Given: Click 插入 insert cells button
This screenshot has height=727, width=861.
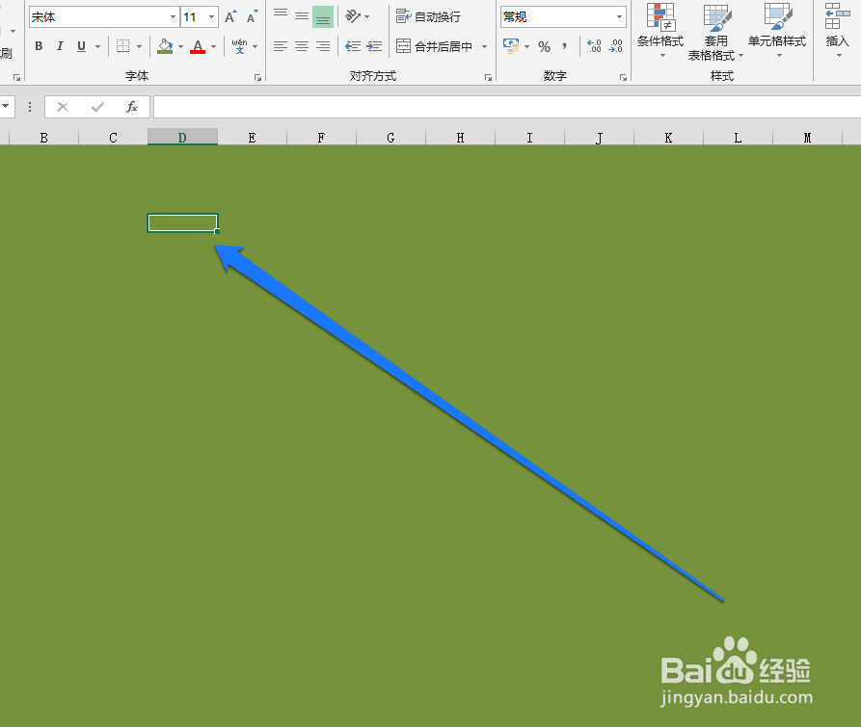Looking at the screenshot, I should point(838,32).
